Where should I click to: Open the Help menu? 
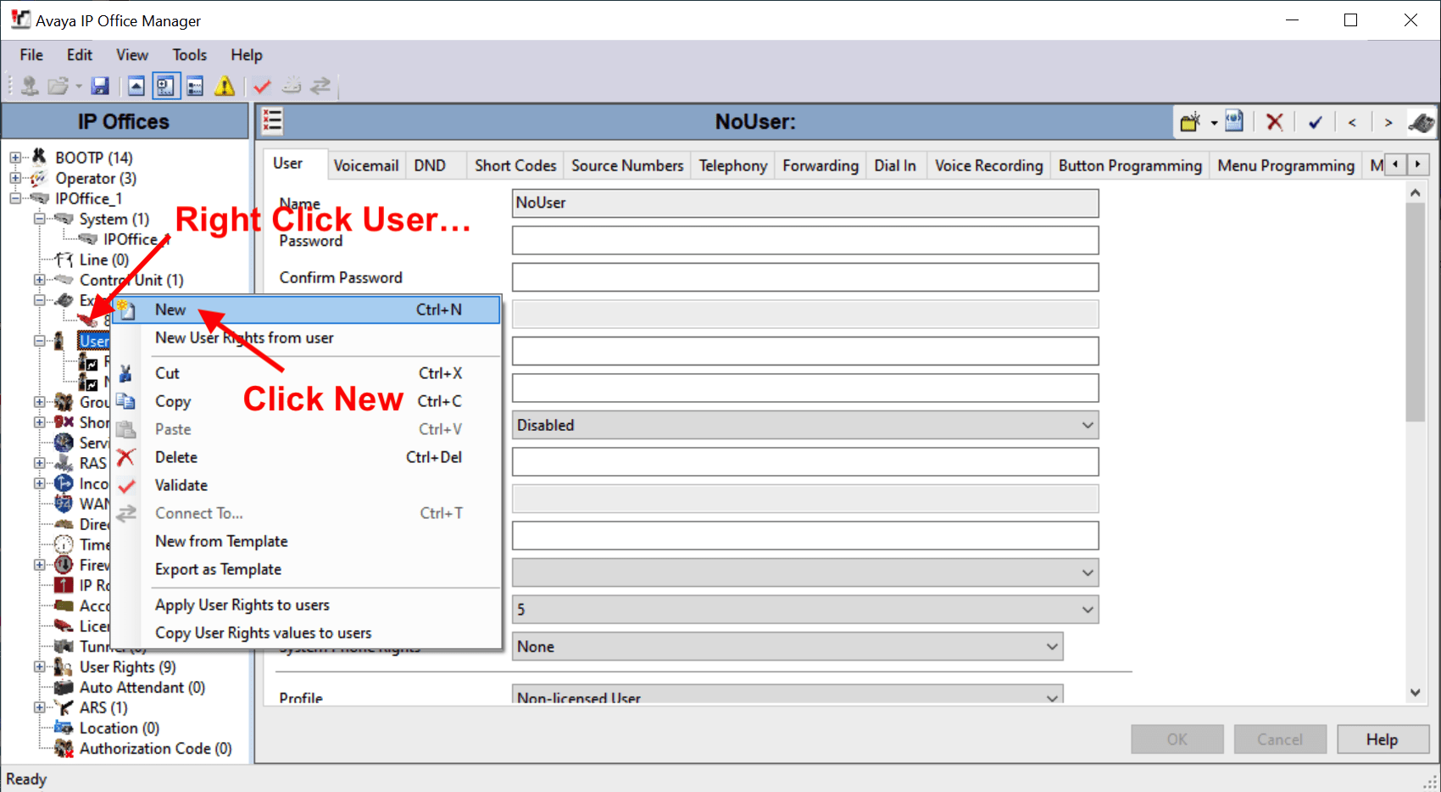click(247, 55)
